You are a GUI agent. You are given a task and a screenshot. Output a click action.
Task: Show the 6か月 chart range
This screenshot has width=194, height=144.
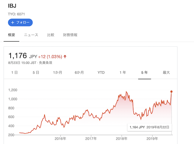click(79, 73)
